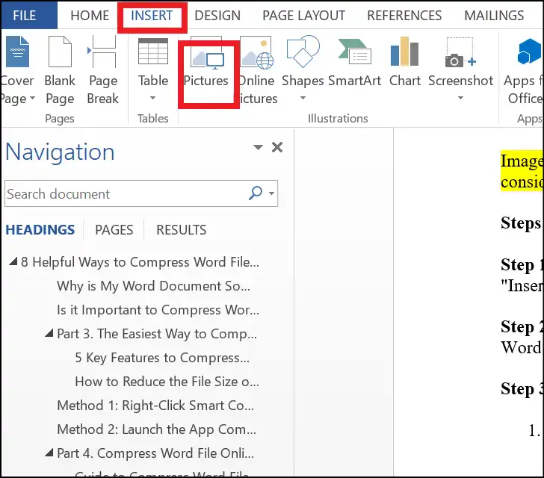
Task: Expand the Screenshot dropdown arrow
Action: pos(460,98)
